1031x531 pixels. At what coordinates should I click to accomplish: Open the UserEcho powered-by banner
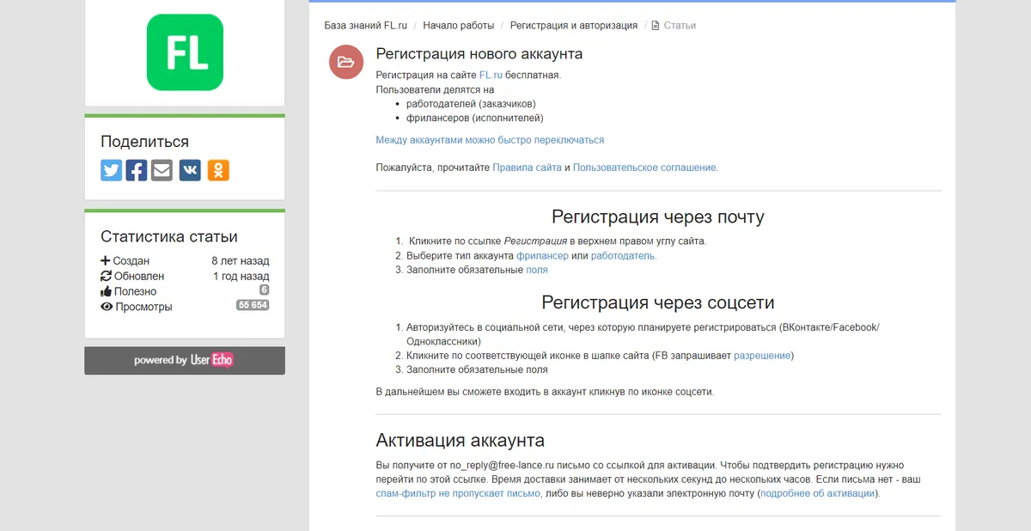click(x=185, y=361)
